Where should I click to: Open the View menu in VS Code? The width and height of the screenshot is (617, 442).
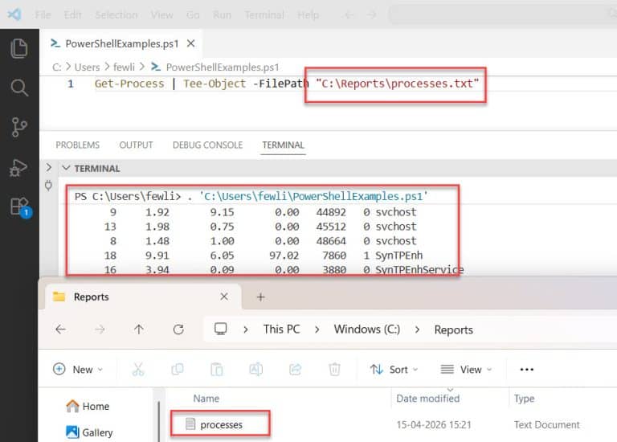click(161, 15)
